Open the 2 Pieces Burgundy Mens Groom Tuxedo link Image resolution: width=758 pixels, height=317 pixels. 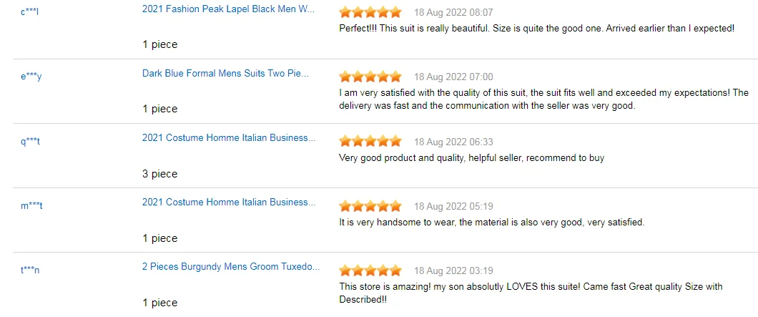[230, 267]
